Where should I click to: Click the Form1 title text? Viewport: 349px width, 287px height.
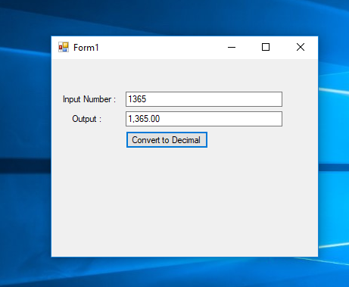86,48
